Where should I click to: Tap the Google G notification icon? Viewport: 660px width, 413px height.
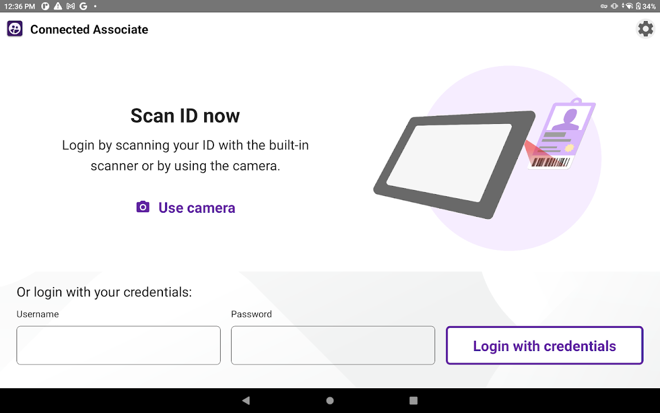click(x=83, y=6)
